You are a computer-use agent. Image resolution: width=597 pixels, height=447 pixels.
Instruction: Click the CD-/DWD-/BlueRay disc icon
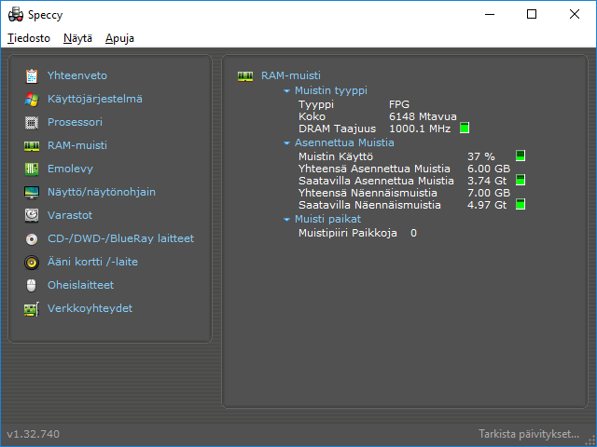[x=32, y=238]
